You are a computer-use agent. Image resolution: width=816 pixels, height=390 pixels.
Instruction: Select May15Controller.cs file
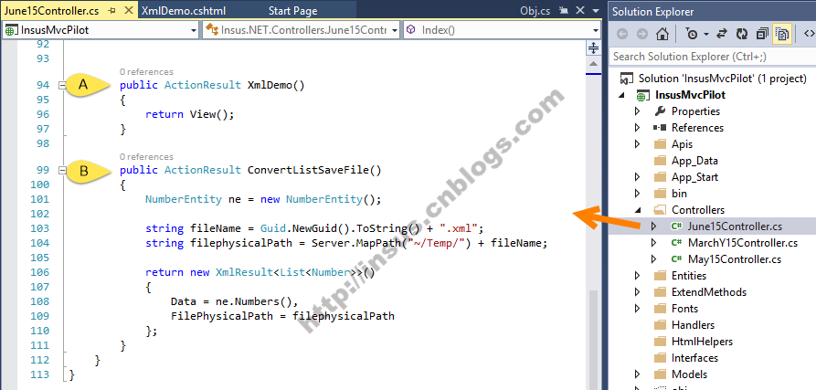pos(735,259)
